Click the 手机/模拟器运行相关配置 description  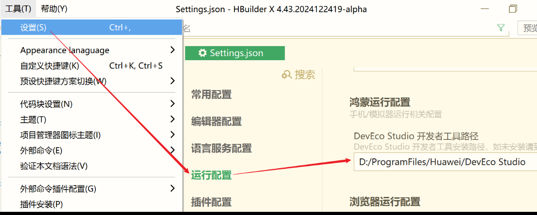click(395, 114)
